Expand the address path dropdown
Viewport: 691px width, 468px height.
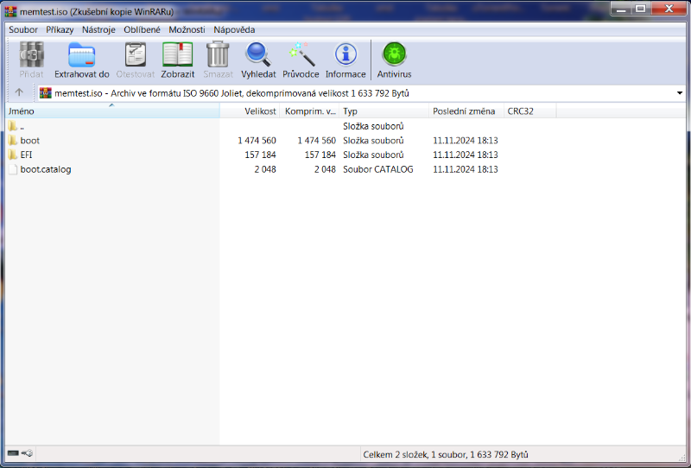click(x=680, y=93)
